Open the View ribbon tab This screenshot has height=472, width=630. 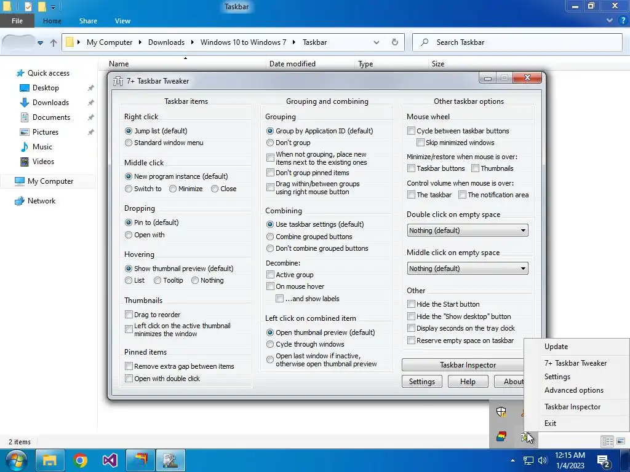(122, 21)
